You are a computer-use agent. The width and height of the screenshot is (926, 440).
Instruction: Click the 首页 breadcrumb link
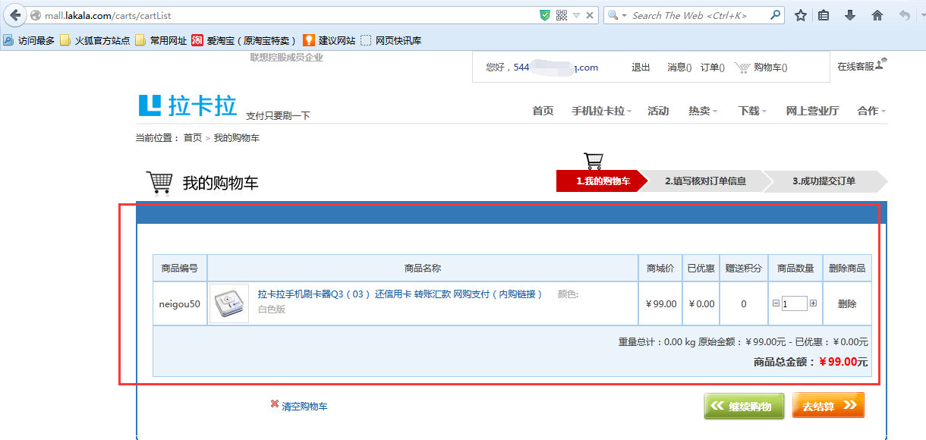pyautogui.click(x=193, y=138)
